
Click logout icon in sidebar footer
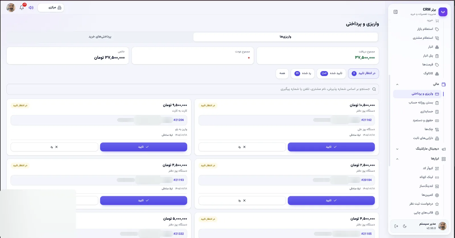(x=396, y=226)
